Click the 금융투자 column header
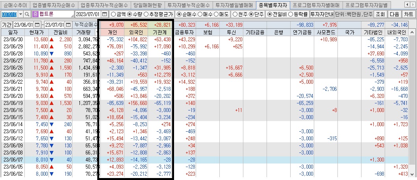 (x=185, y=32)
